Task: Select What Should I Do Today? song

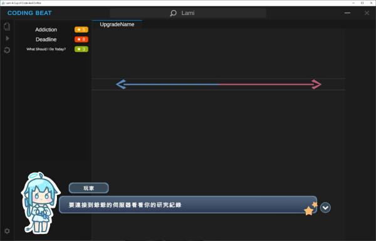Action: point(46,49)
